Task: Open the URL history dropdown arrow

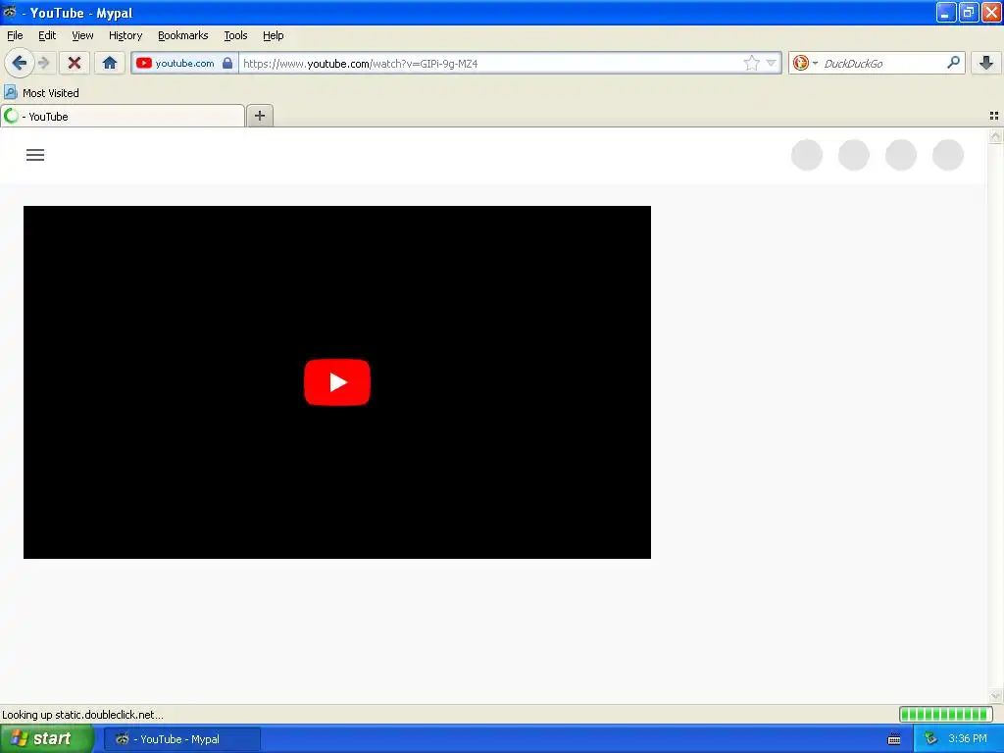Action: click(x=772, y=63)
